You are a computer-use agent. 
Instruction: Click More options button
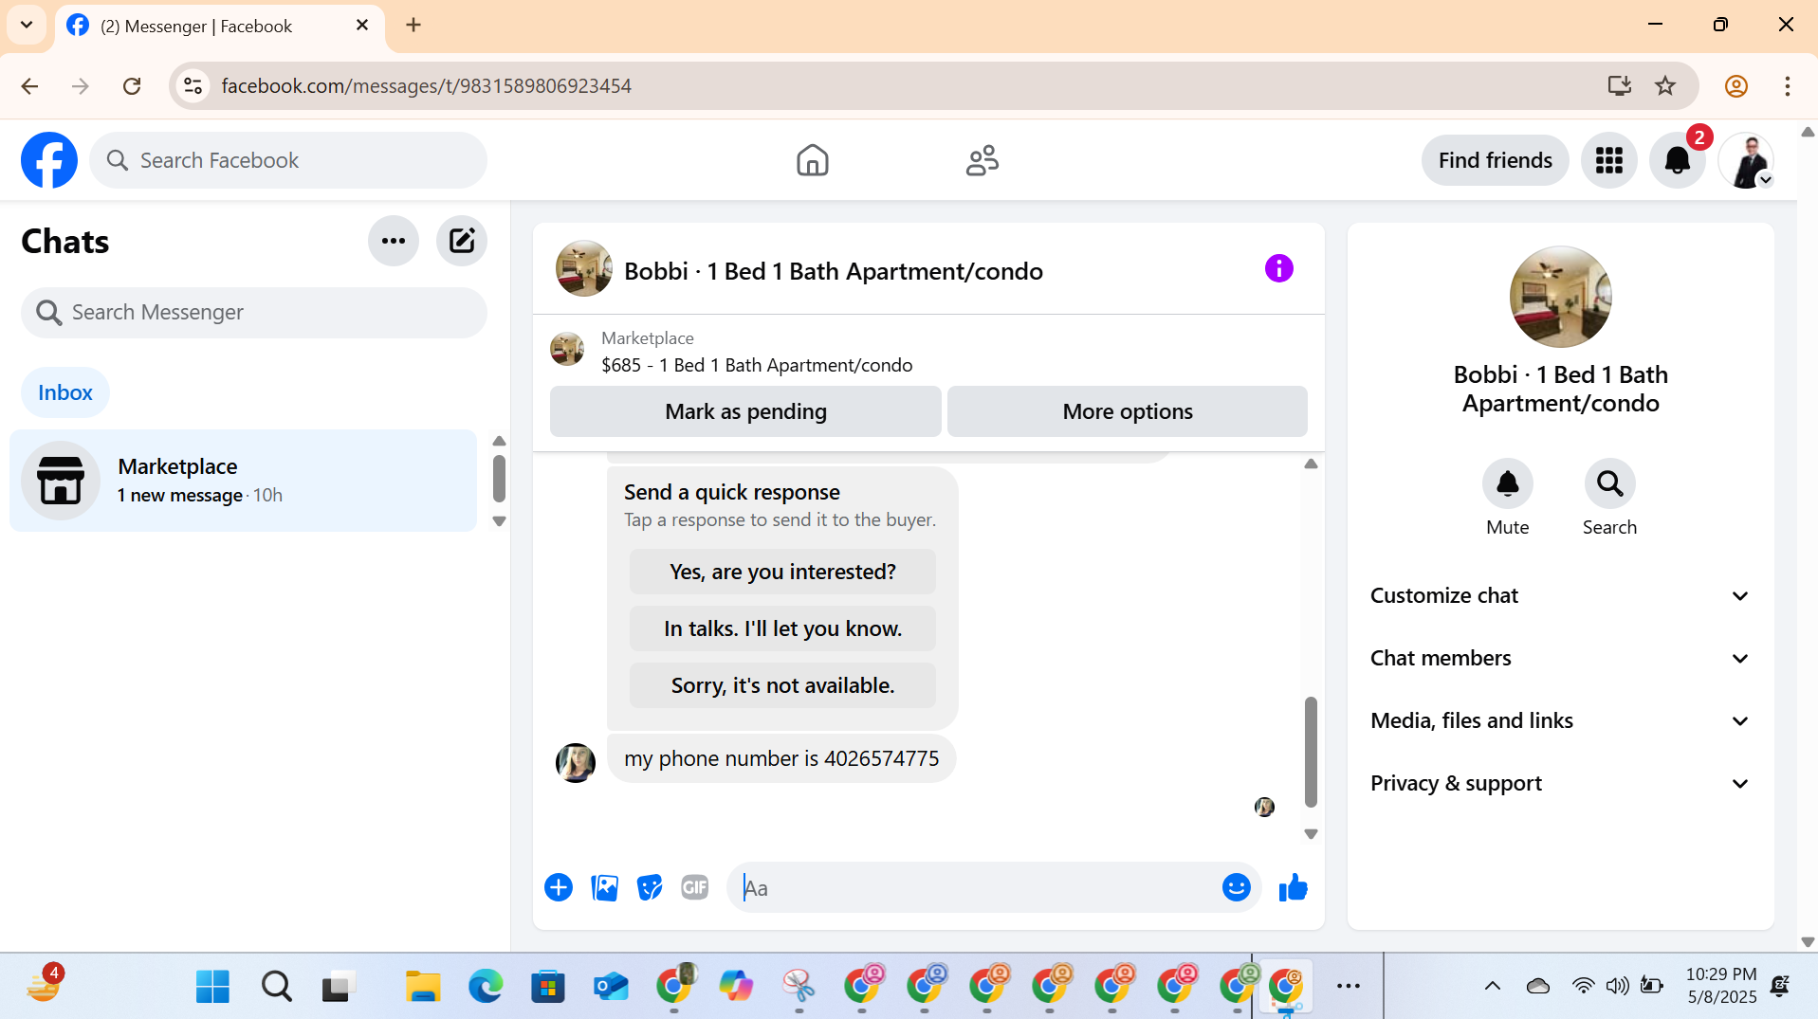1128,411
